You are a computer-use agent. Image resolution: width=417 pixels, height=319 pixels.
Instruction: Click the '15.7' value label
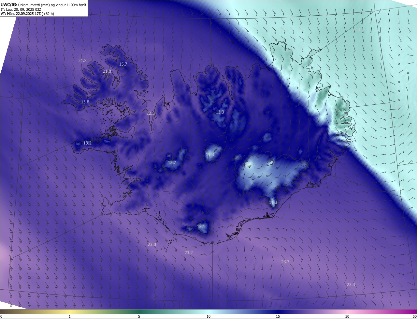(x=123, y=64)
